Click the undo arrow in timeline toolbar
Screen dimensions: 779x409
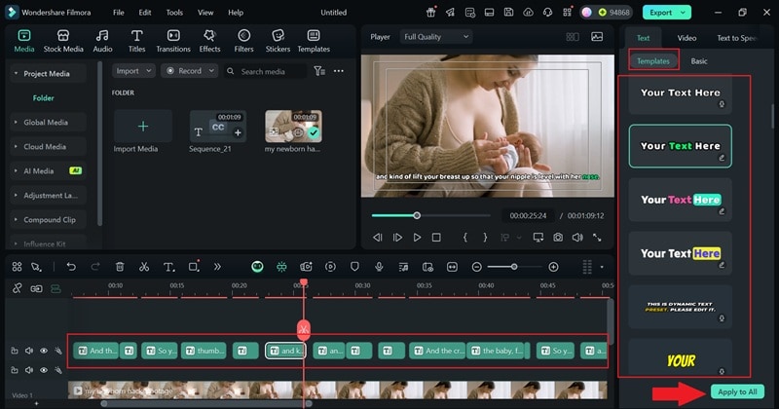pos(71,267)
